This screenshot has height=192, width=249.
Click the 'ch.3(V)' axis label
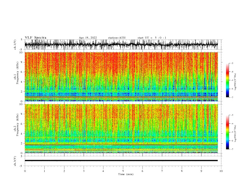[15, 161]
